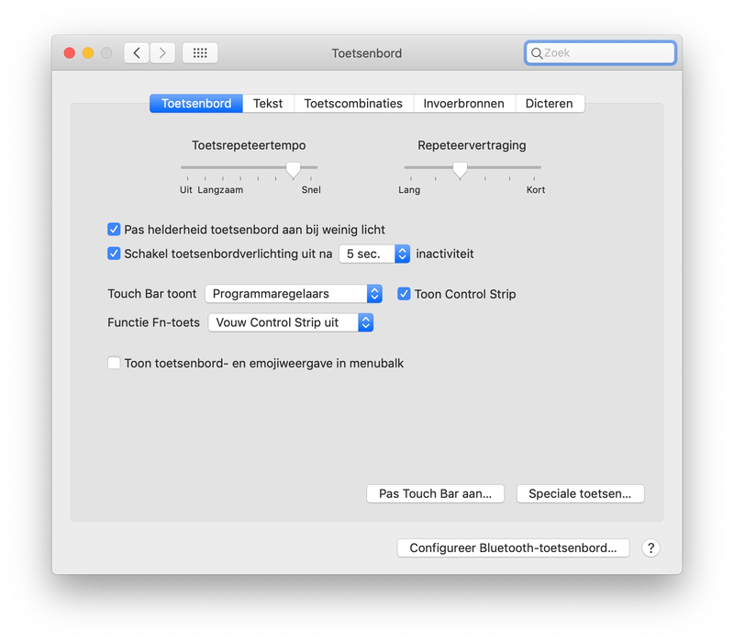Click the 'Lang' slider label
The image size is (734, 643).
point(409,190)
